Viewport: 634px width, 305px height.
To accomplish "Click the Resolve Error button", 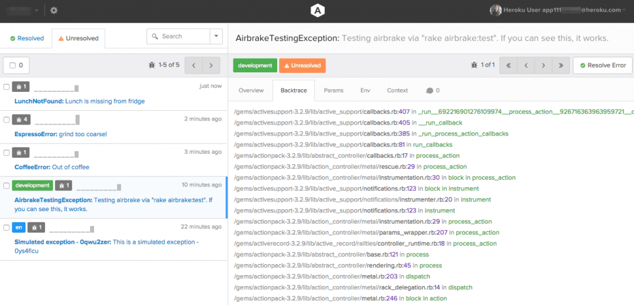I will pyautogui.click(x=603, y=65).
